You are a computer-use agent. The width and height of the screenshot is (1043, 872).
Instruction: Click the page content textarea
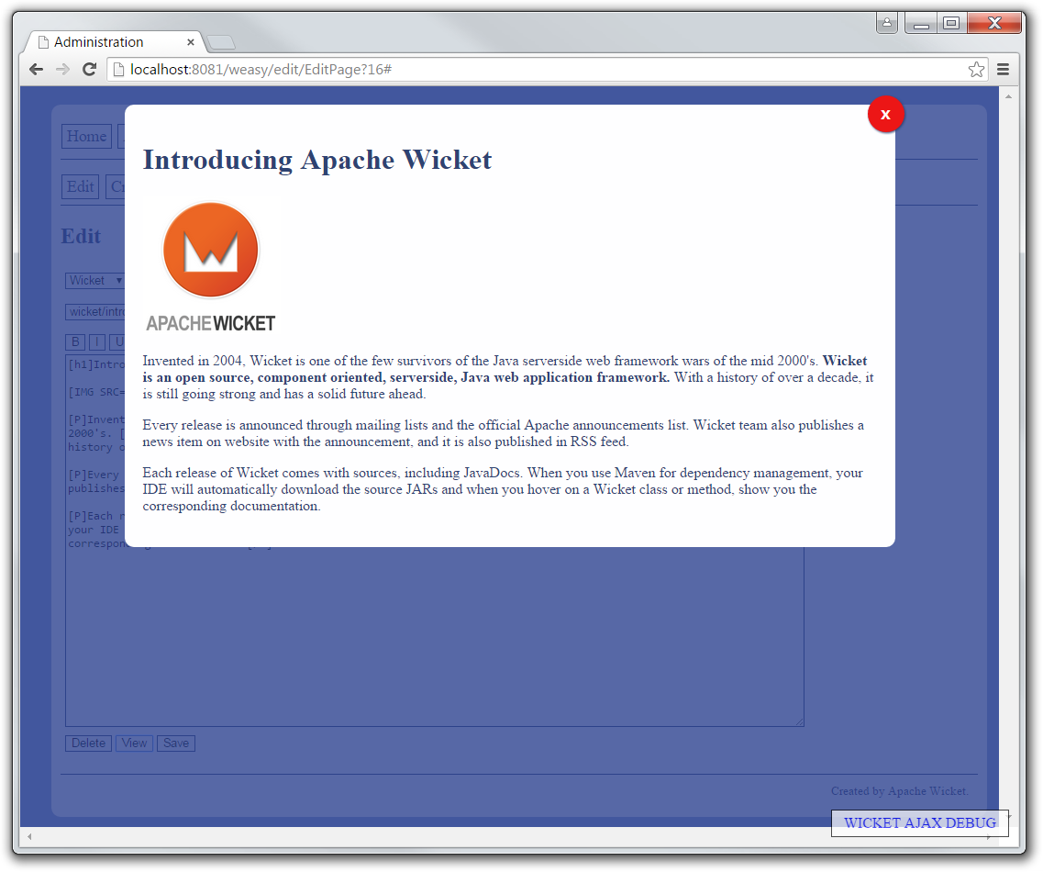click(435, 636)
